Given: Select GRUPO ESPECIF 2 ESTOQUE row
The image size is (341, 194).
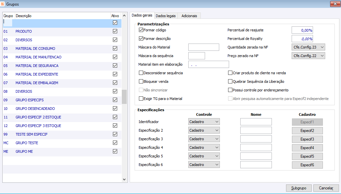Looking at the screenshot, I should click(62, 117).
